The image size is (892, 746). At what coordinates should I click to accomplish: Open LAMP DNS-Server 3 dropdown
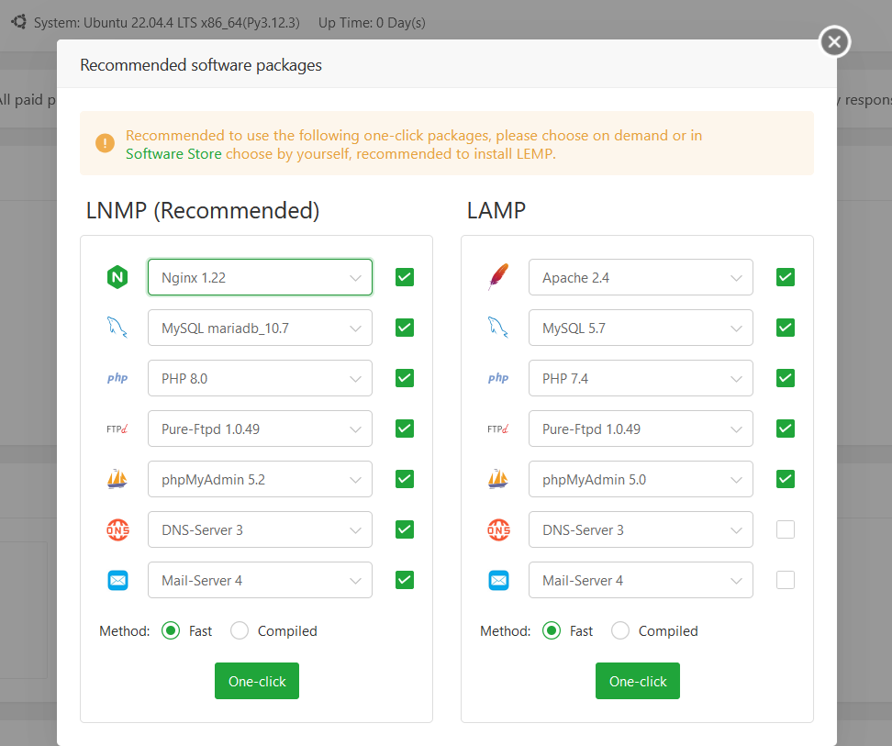pyautogui.click(x=641, y=529)
